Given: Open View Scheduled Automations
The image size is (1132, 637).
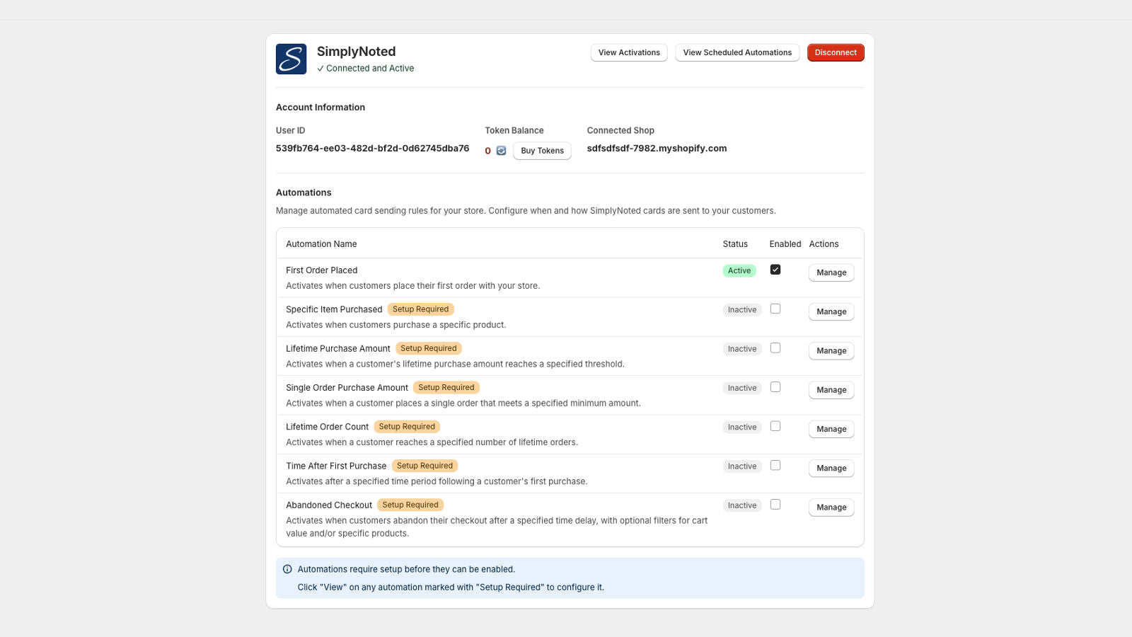Looking at the screenshot, I should (737, 52).
